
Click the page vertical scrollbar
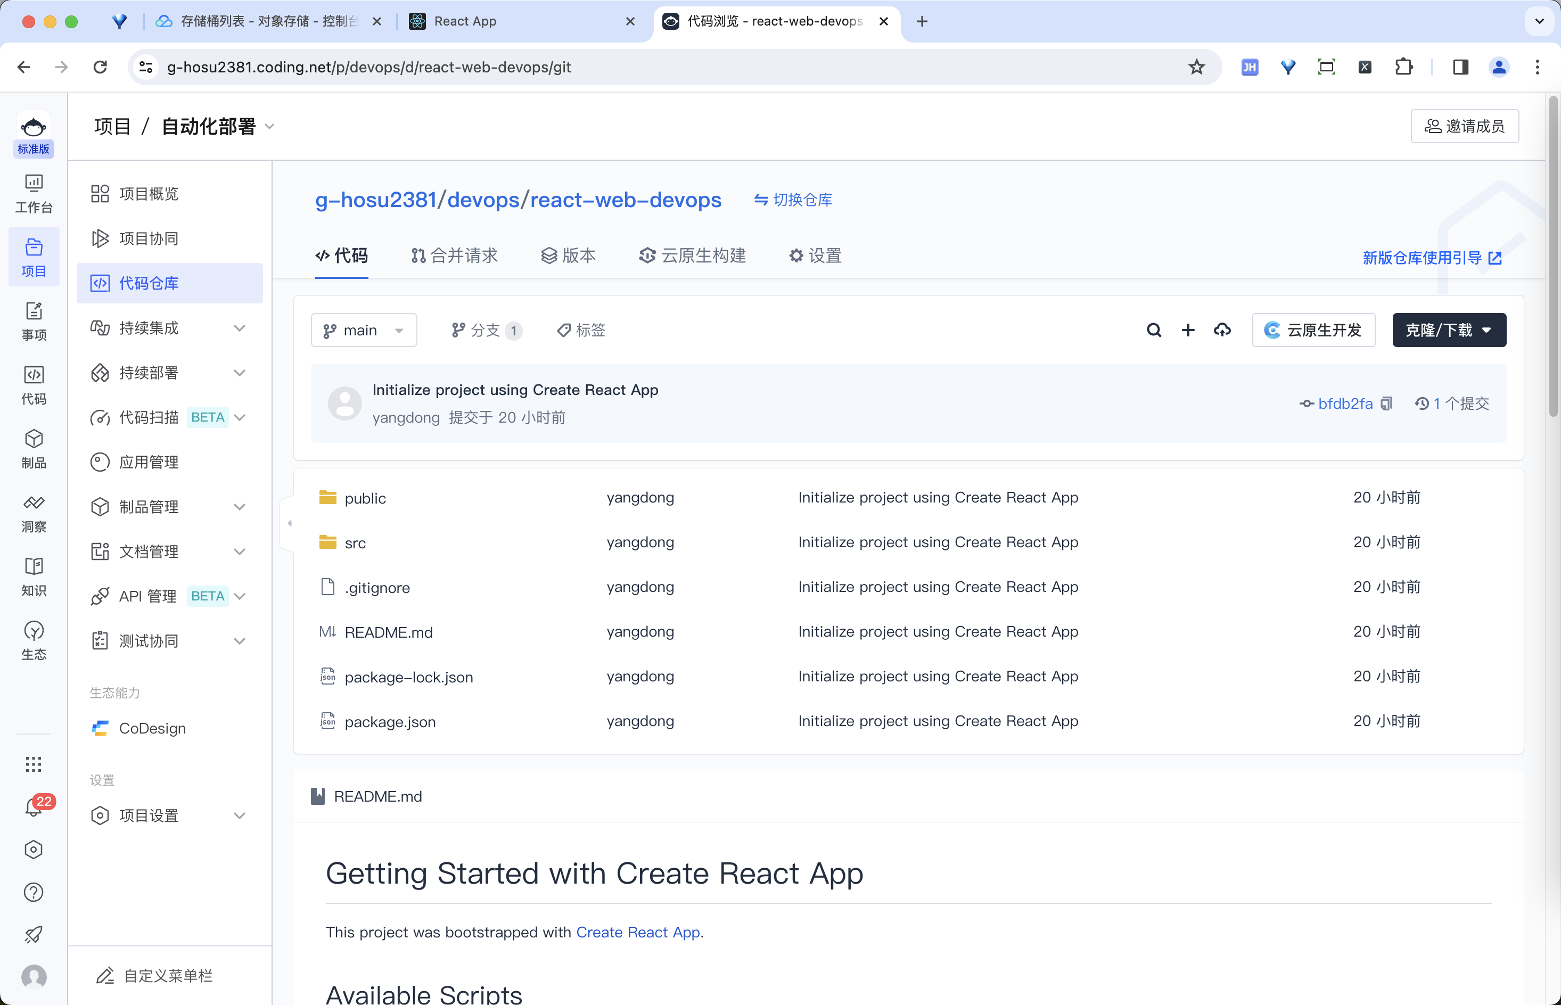[x=1553, y=256]
